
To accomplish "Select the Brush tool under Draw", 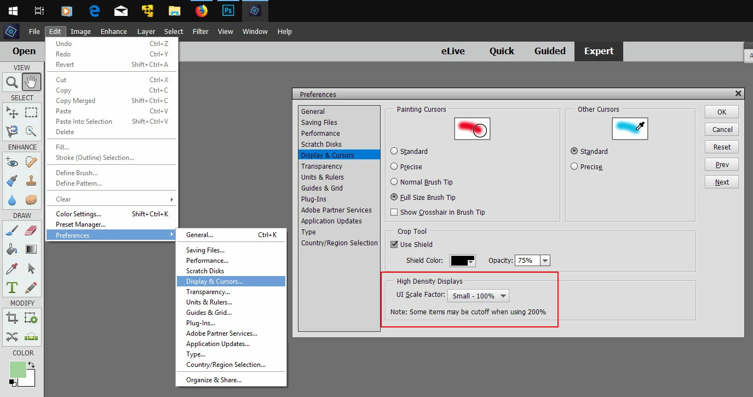I will coord(12,231).
